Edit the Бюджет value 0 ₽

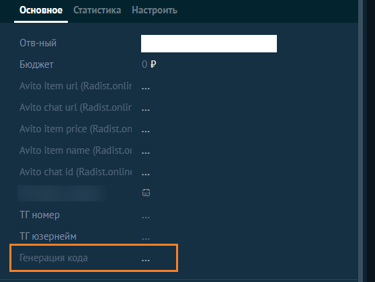[149, 64]
